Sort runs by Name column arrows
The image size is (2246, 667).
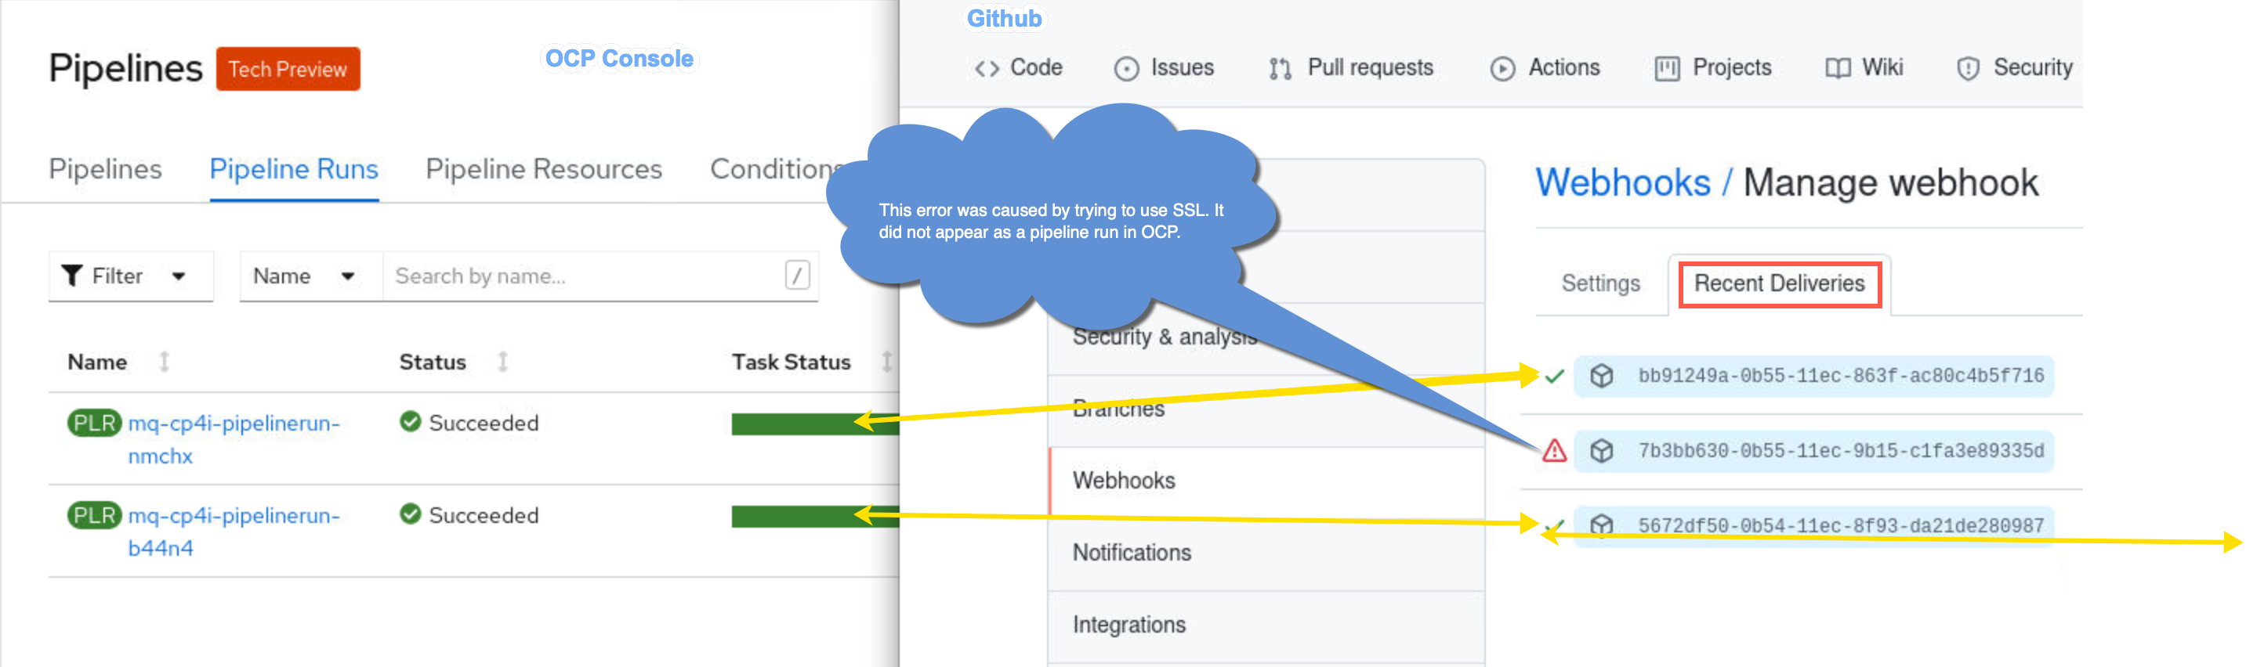(x=164, y=362)
